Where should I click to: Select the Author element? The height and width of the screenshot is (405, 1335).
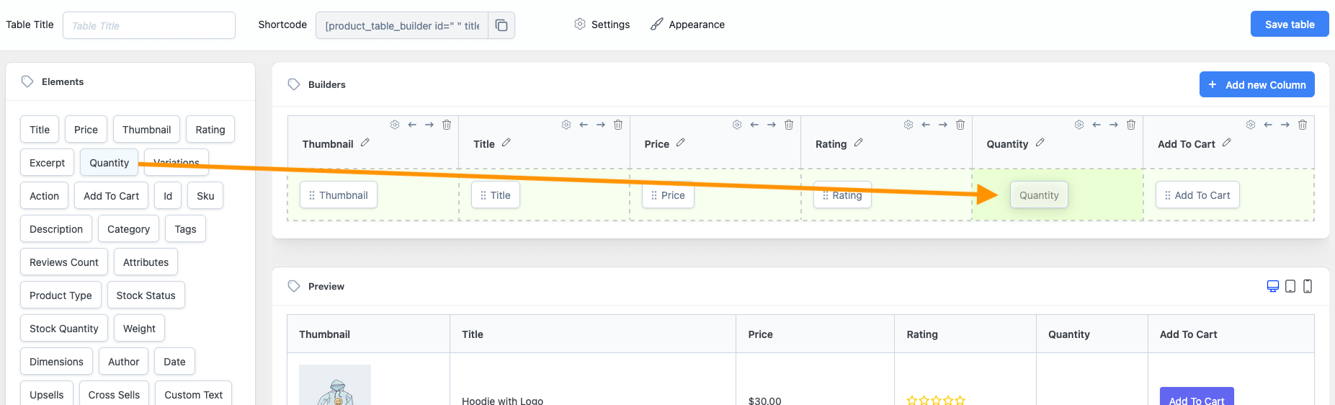tap(123, 362)
